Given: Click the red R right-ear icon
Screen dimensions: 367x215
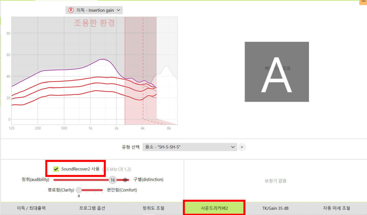Looking at the screenshot, I should tap(71, 10).
